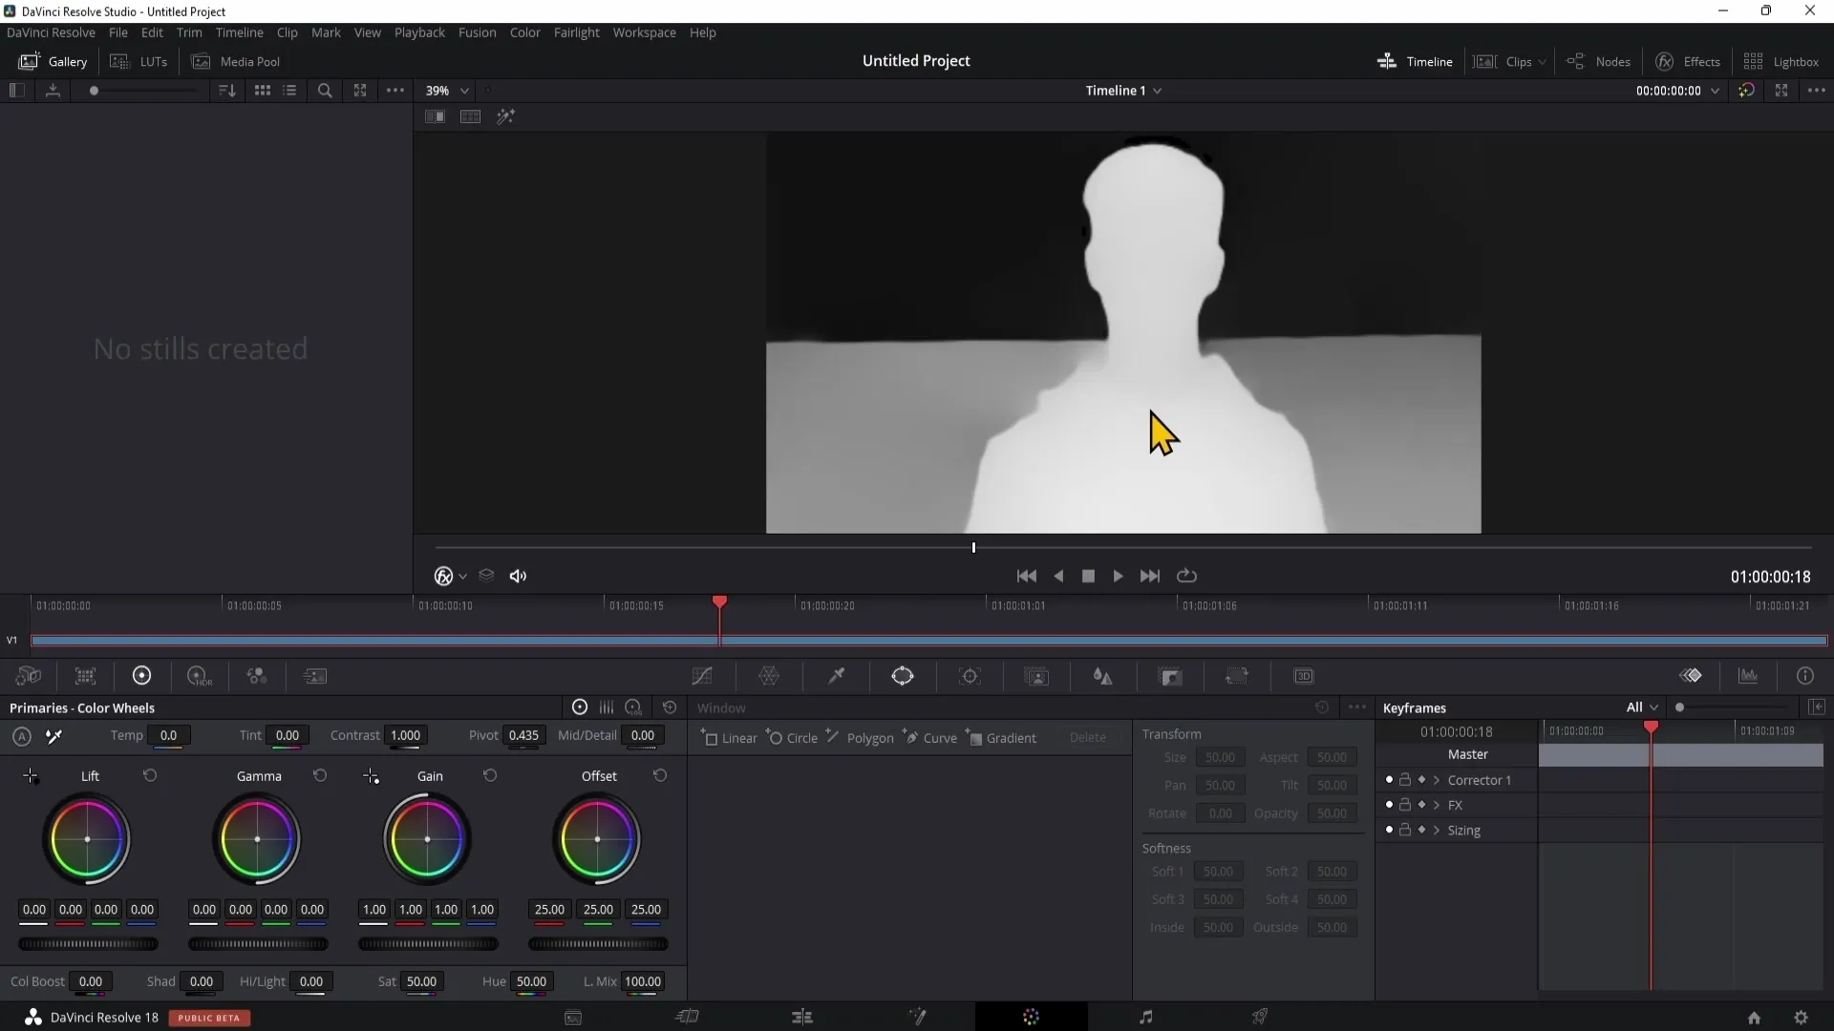Toggle Corrector 1 keyframe enable dot
This screenshot has width=1834, height=1031.
click(x=1389, y=781)
